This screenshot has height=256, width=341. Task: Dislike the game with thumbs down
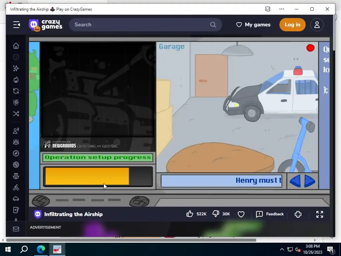(216, 214)
